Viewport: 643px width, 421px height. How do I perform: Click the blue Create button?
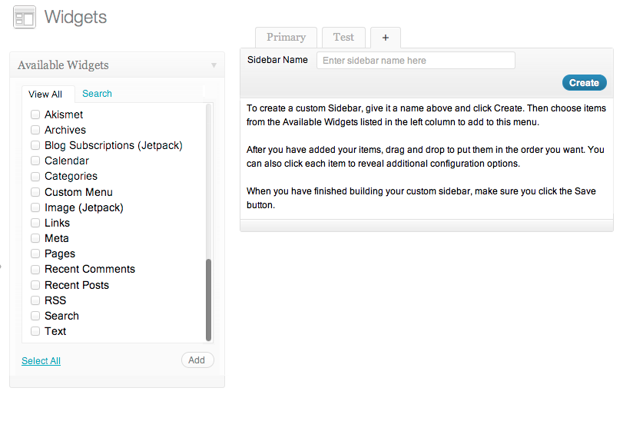pyautogui.click(x=584, y=83)
